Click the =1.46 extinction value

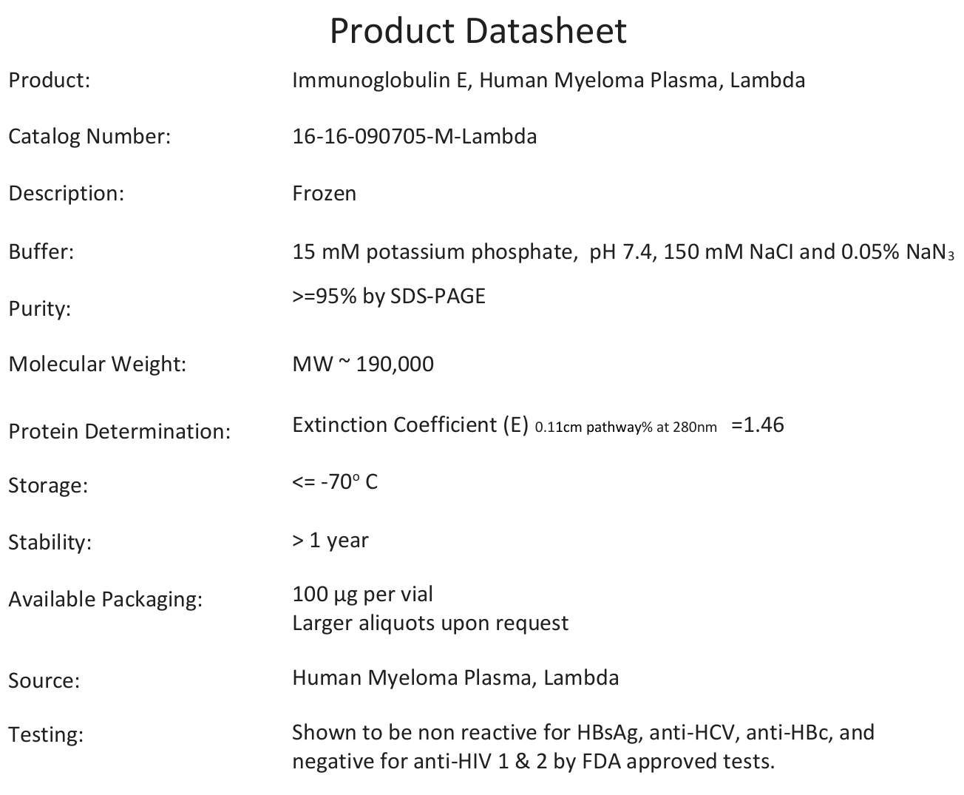point(757,425)
